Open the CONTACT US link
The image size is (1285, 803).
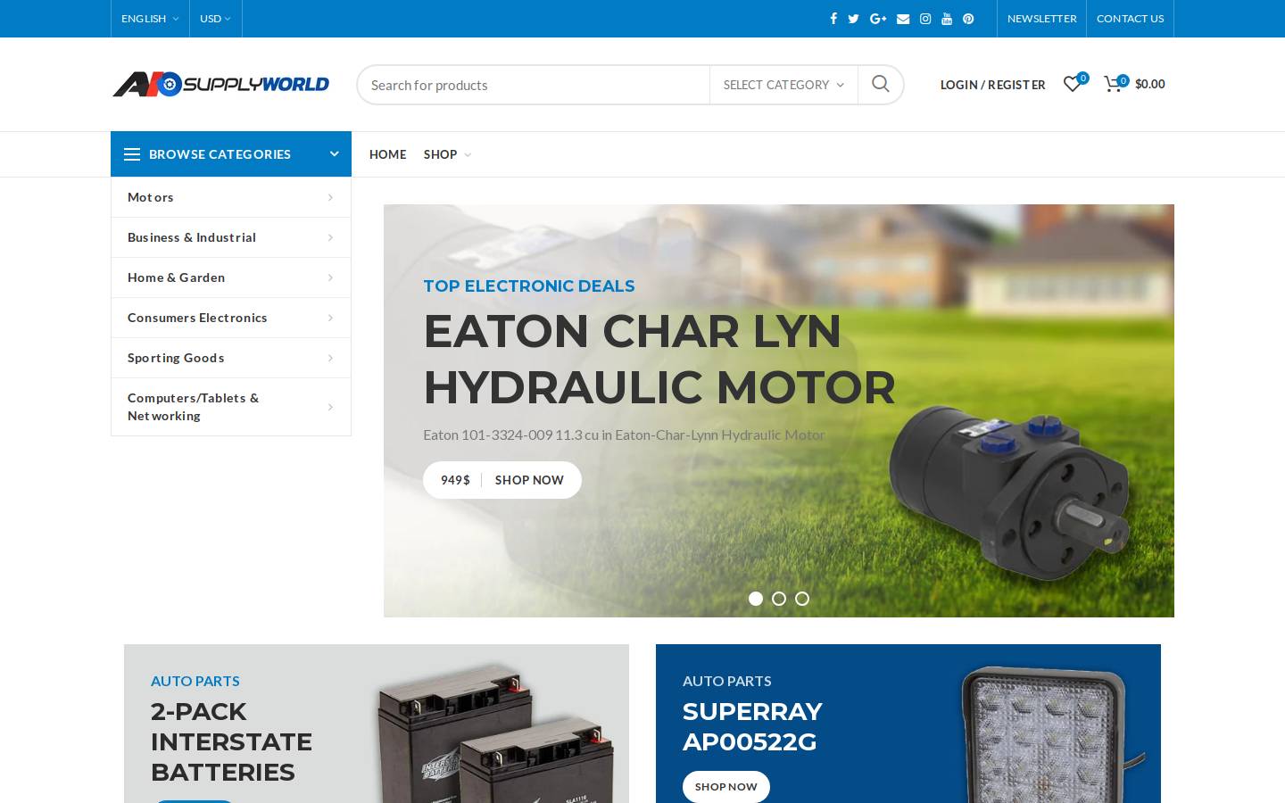[1130, 19]
